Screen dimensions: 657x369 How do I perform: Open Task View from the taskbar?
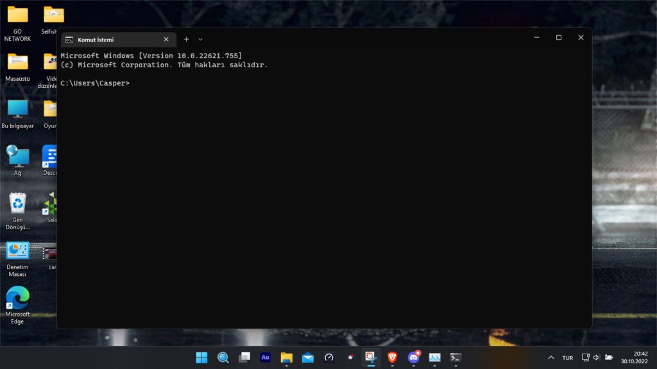(244, 357)
